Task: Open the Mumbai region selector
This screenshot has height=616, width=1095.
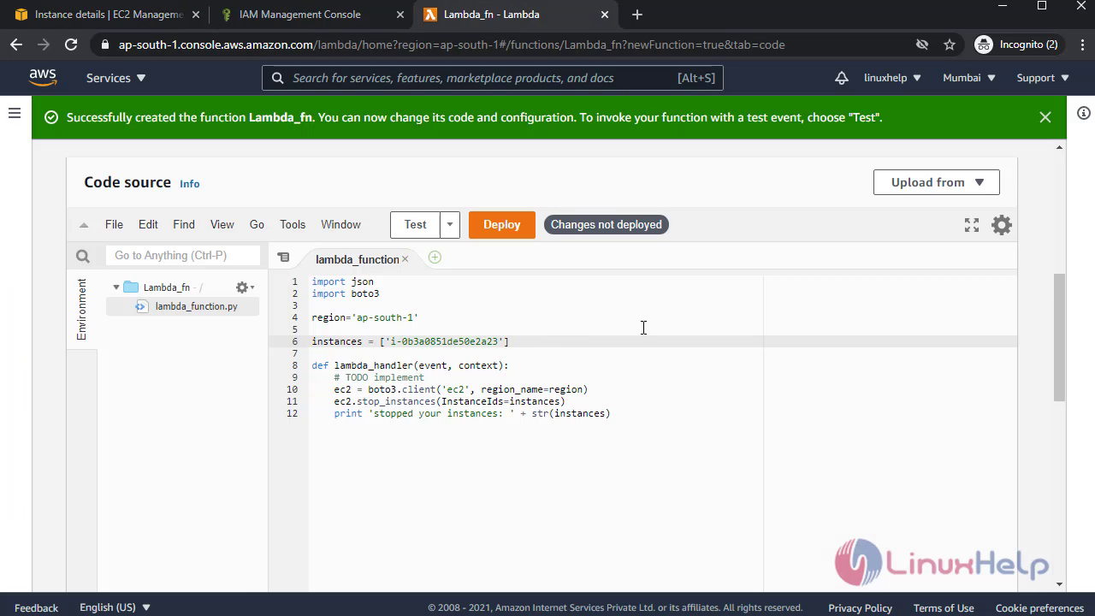Action: click(969, 78)
